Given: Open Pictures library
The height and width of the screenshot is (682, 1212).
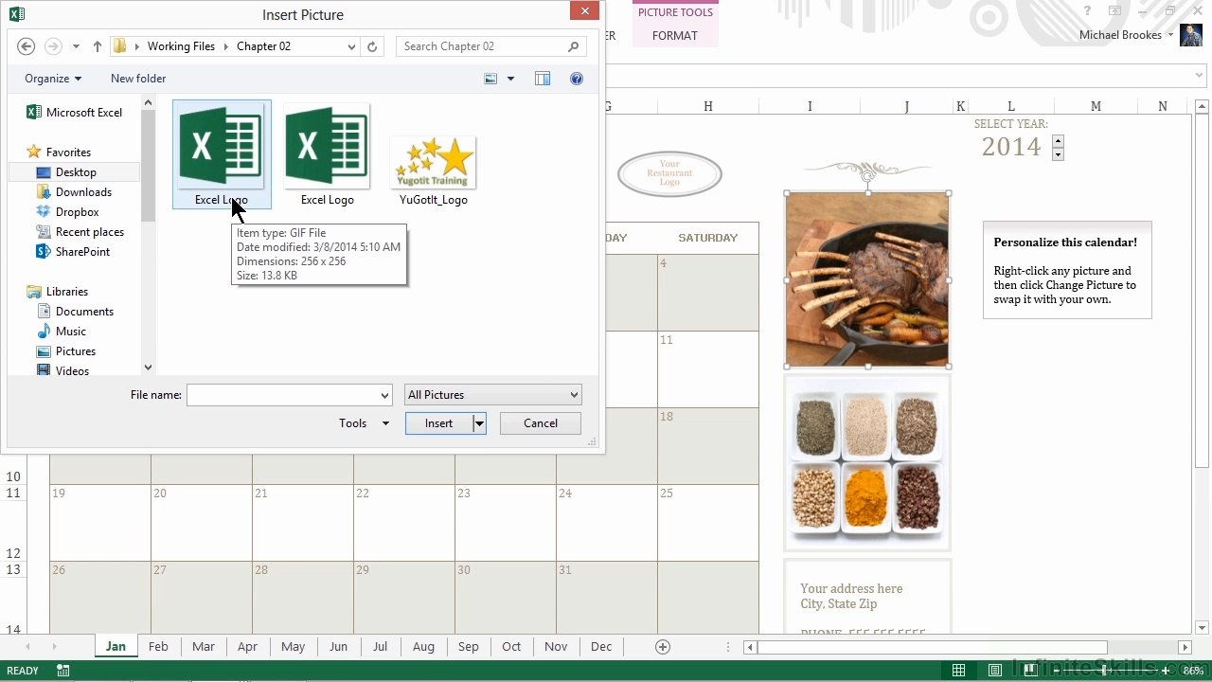Looking at the screenshot, I should [x=66, y=351].
